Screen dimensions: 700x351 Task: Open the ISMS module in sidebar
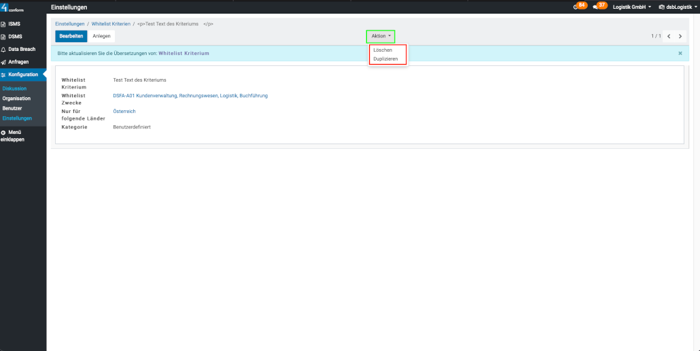[x=14, y=24]
